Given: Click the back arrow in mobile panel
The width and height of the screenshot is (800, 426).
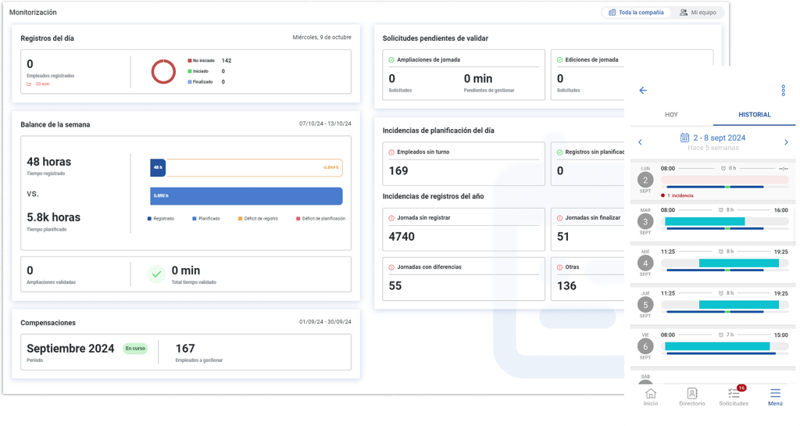Looking at the screenshot, I should tap(643, 91).
